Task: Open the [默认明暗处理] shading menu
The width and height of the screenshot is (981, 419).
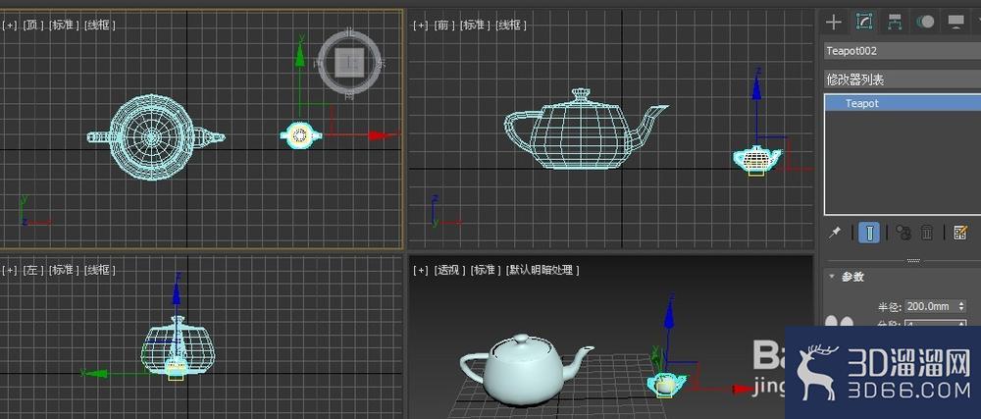Action: (543, 270)
